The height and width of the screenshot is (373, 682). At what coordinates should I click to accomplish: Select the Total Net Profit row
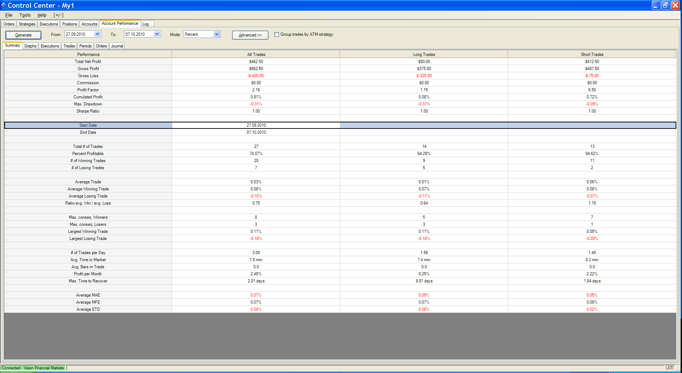click(x=88, y=62)
